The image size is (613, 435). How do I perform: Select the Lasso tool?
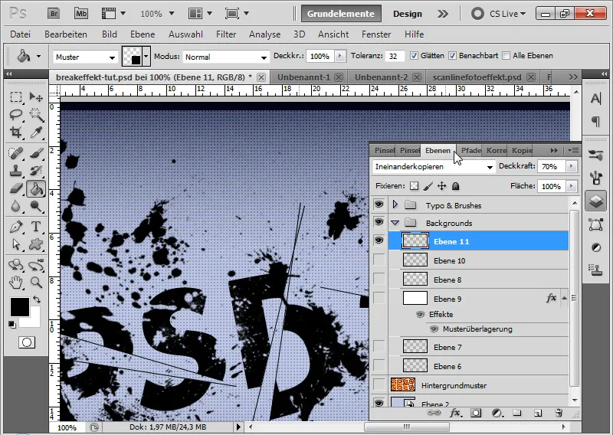[15, 115]
